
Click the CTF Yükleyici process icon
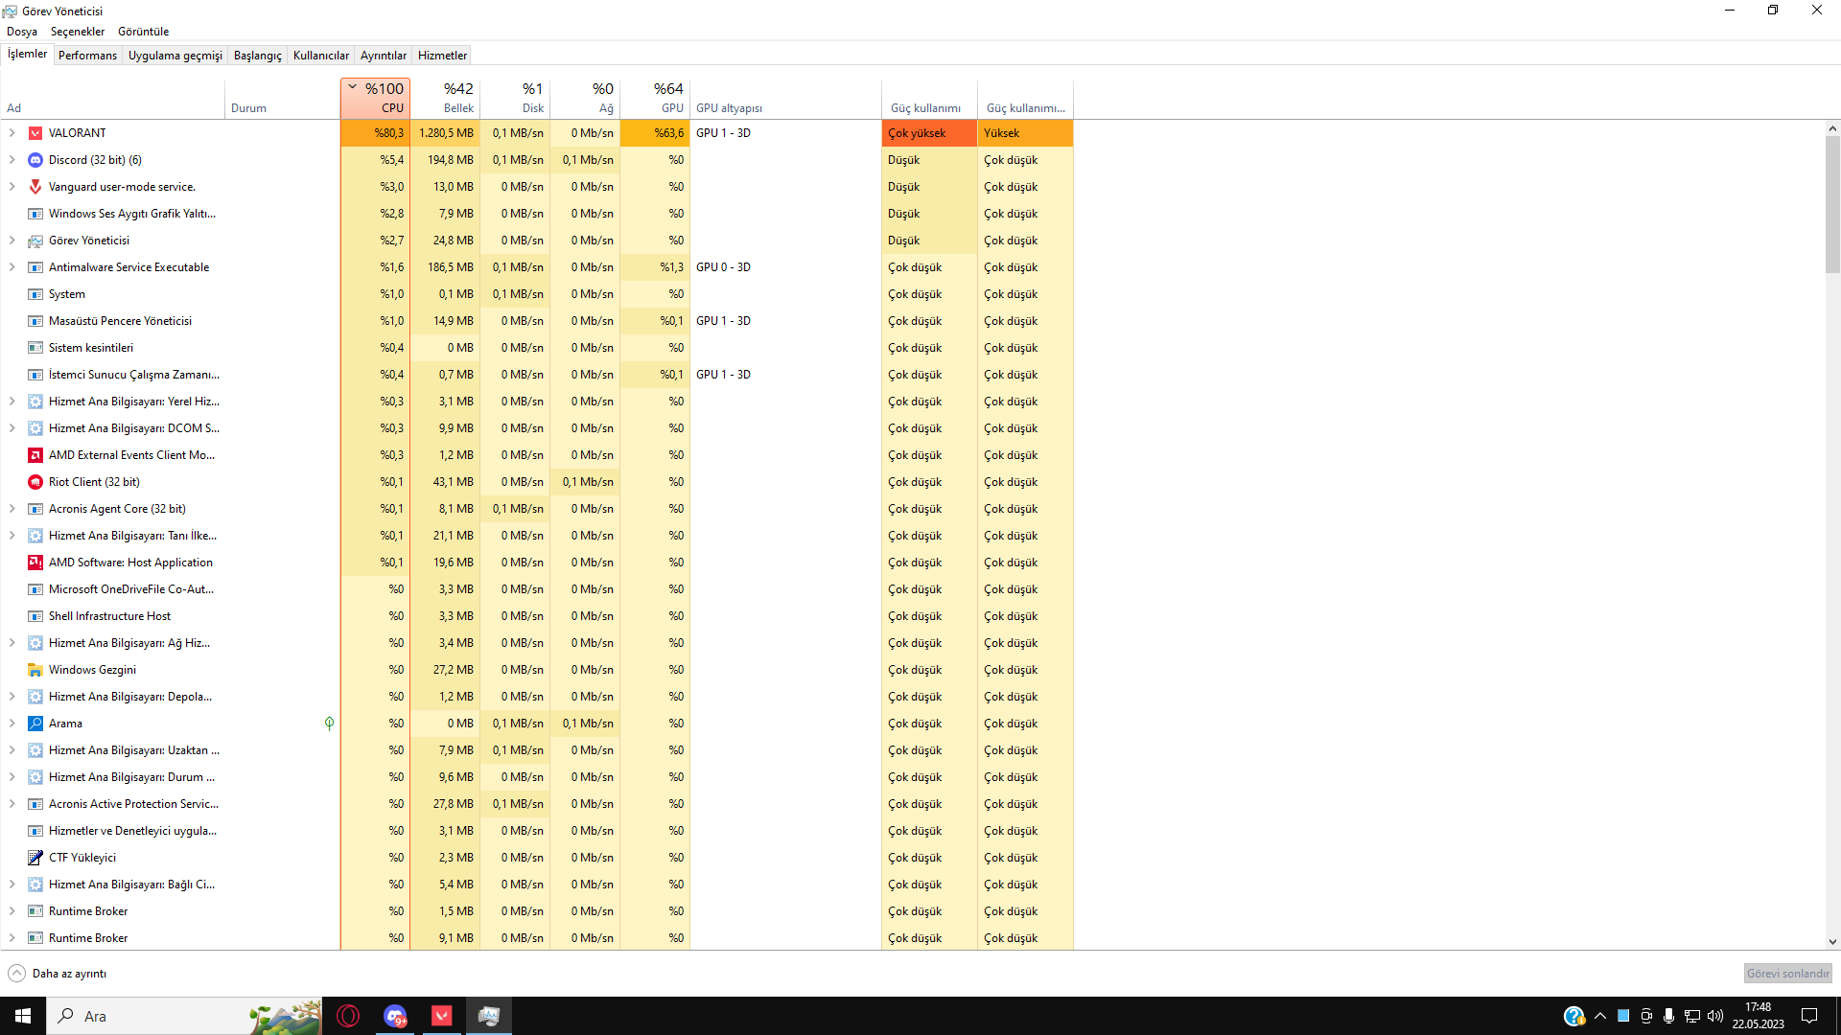pyautogui.click(x=35, y=858)
